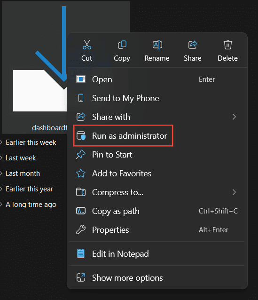258x300 pixels.
Task: Choose Run as administrator
Action: coord(157,135)
